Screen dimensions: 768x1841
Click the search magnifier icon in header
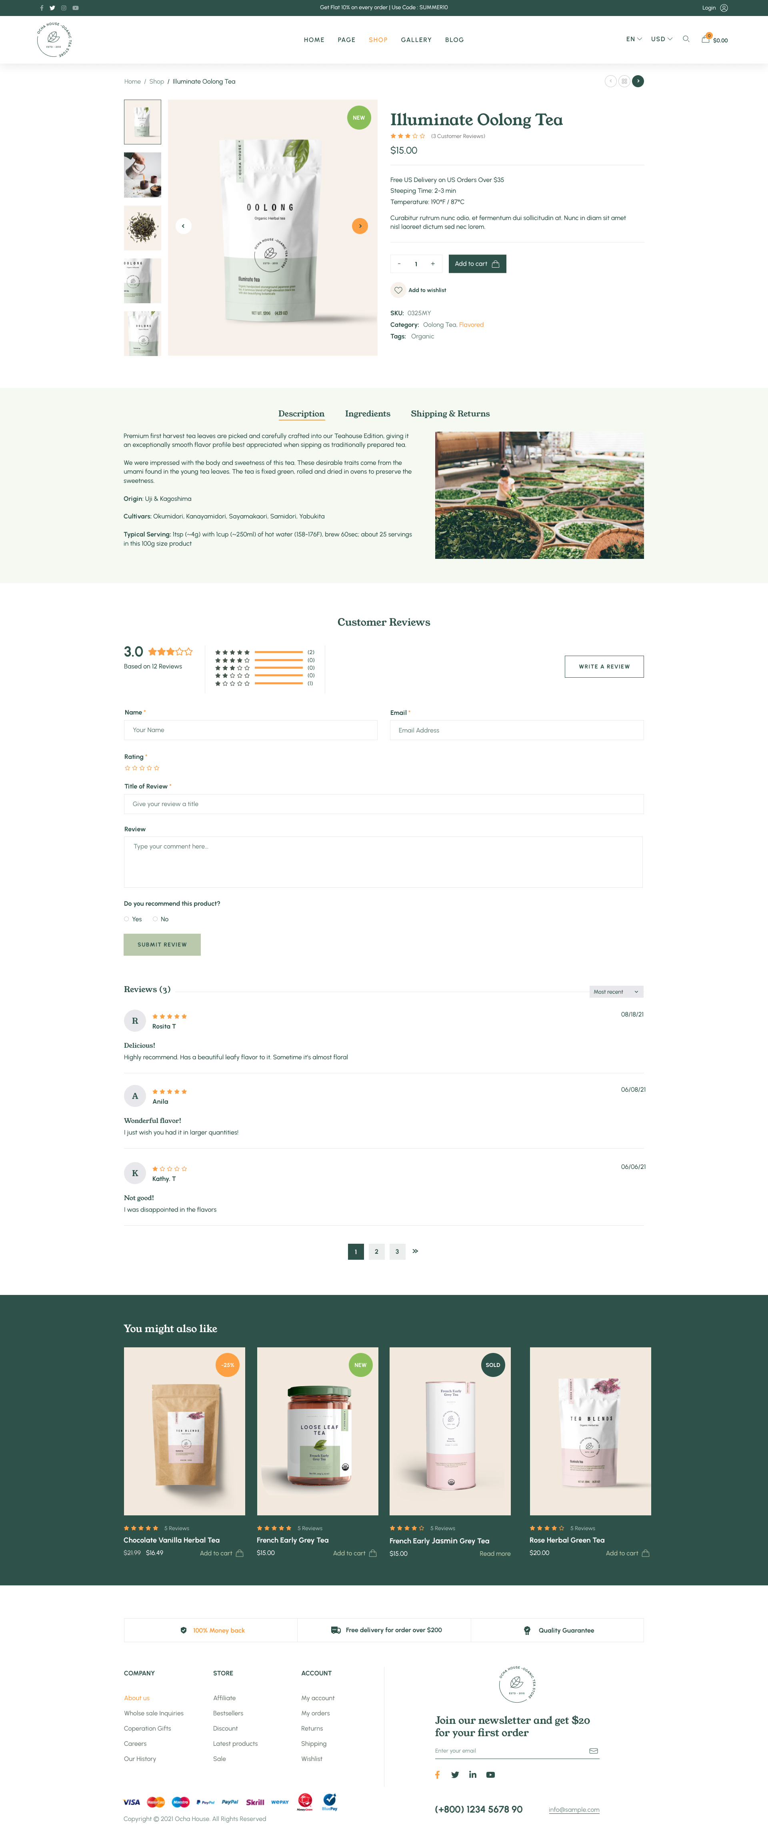686,39
